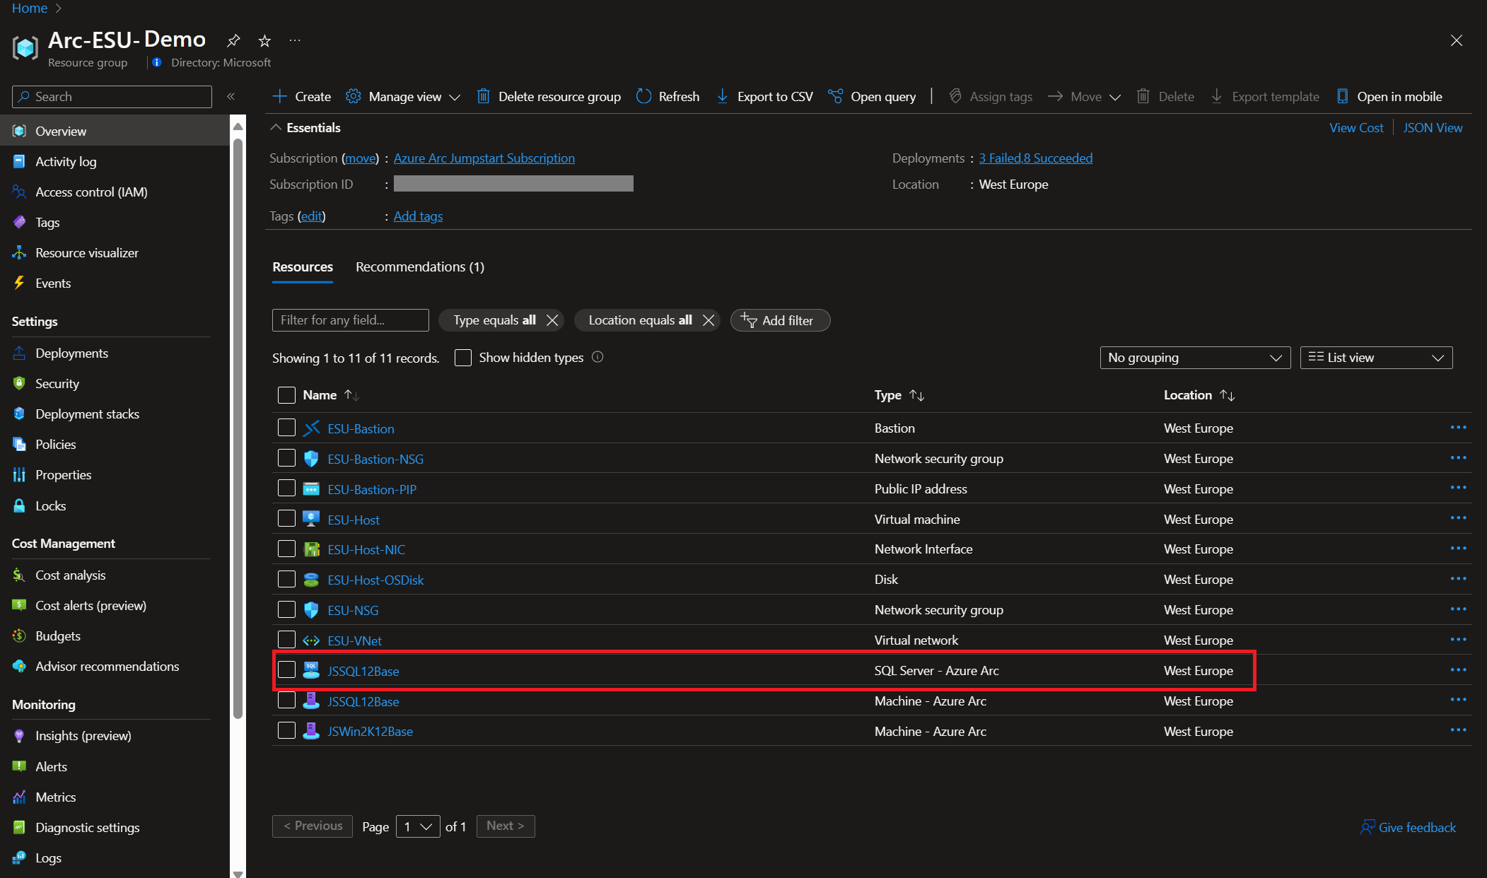The width and height of the screenshot is (1487, 878).
Task: Check the JSWin2K12Base row checkbox
Action: point(286,730)
